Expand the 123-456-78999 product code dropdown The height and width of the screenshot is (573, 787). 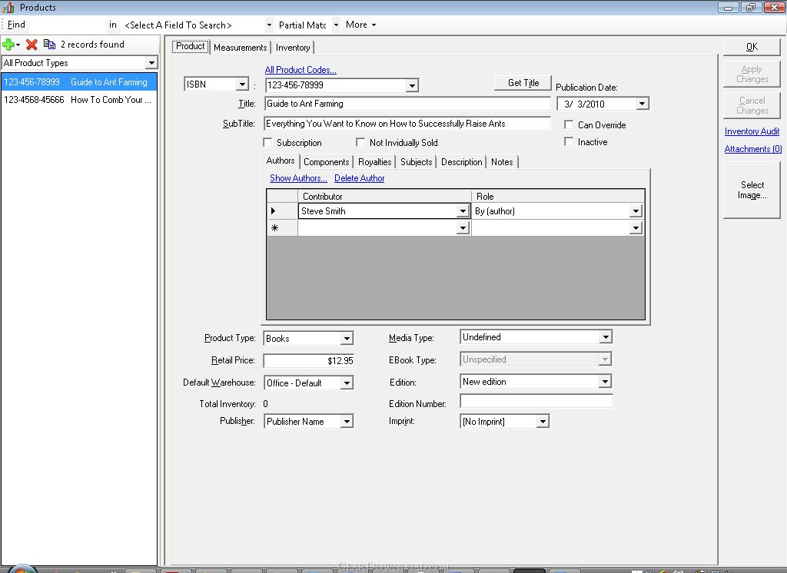pos(412,85)
